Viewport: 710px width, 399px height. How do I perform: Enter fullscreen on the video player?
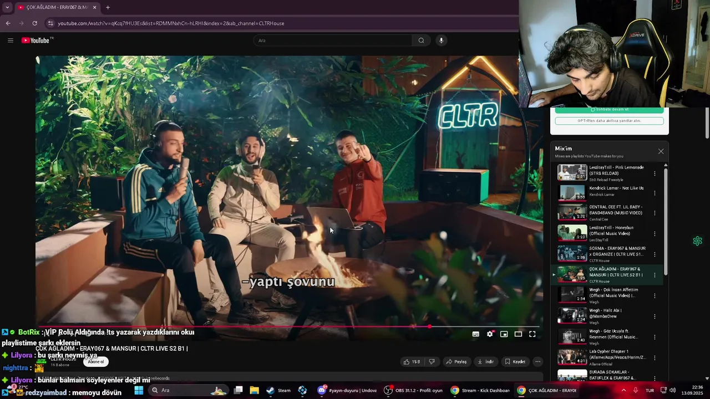pyautogui.click(x=532, y=334)
